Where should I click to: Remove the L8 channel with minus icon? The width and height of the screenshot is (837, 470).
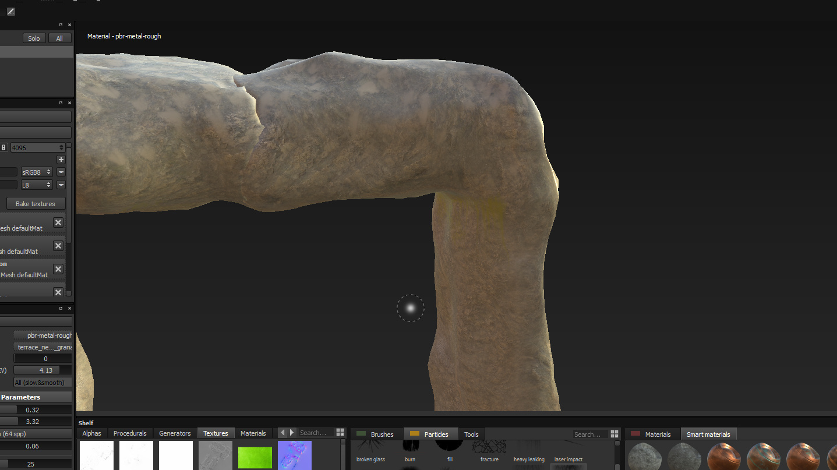61,185
